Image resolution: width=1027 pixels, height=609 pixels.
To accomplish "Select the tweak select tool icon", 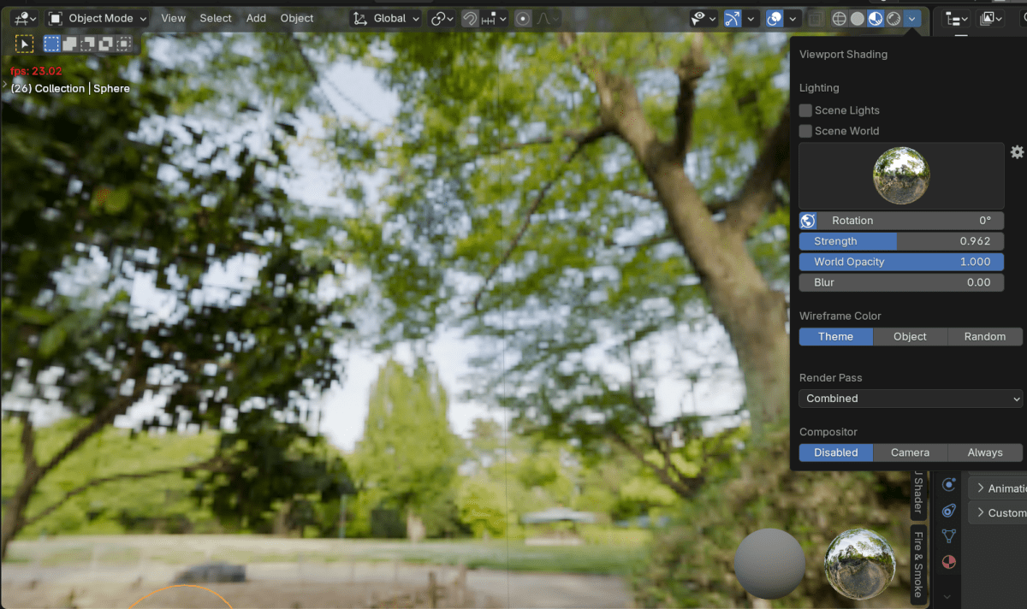I will [24, 43].
